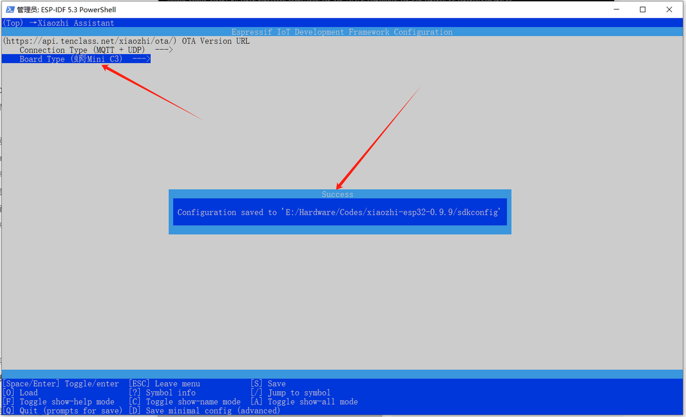Click [D] Save minimal config hint
This screenshot has height=417, width=686.
204,411
